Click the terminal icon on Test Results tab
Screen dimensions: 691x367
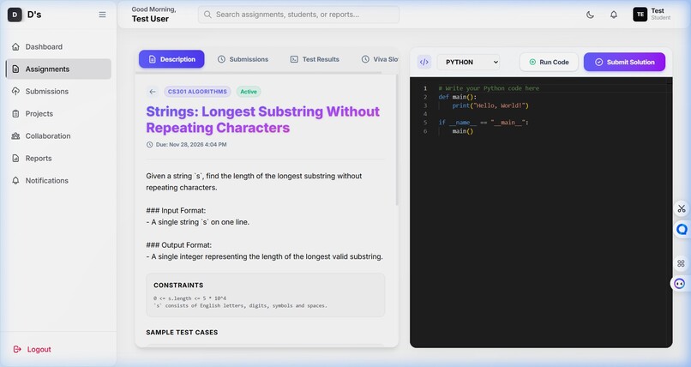click(x=294, y=59)
